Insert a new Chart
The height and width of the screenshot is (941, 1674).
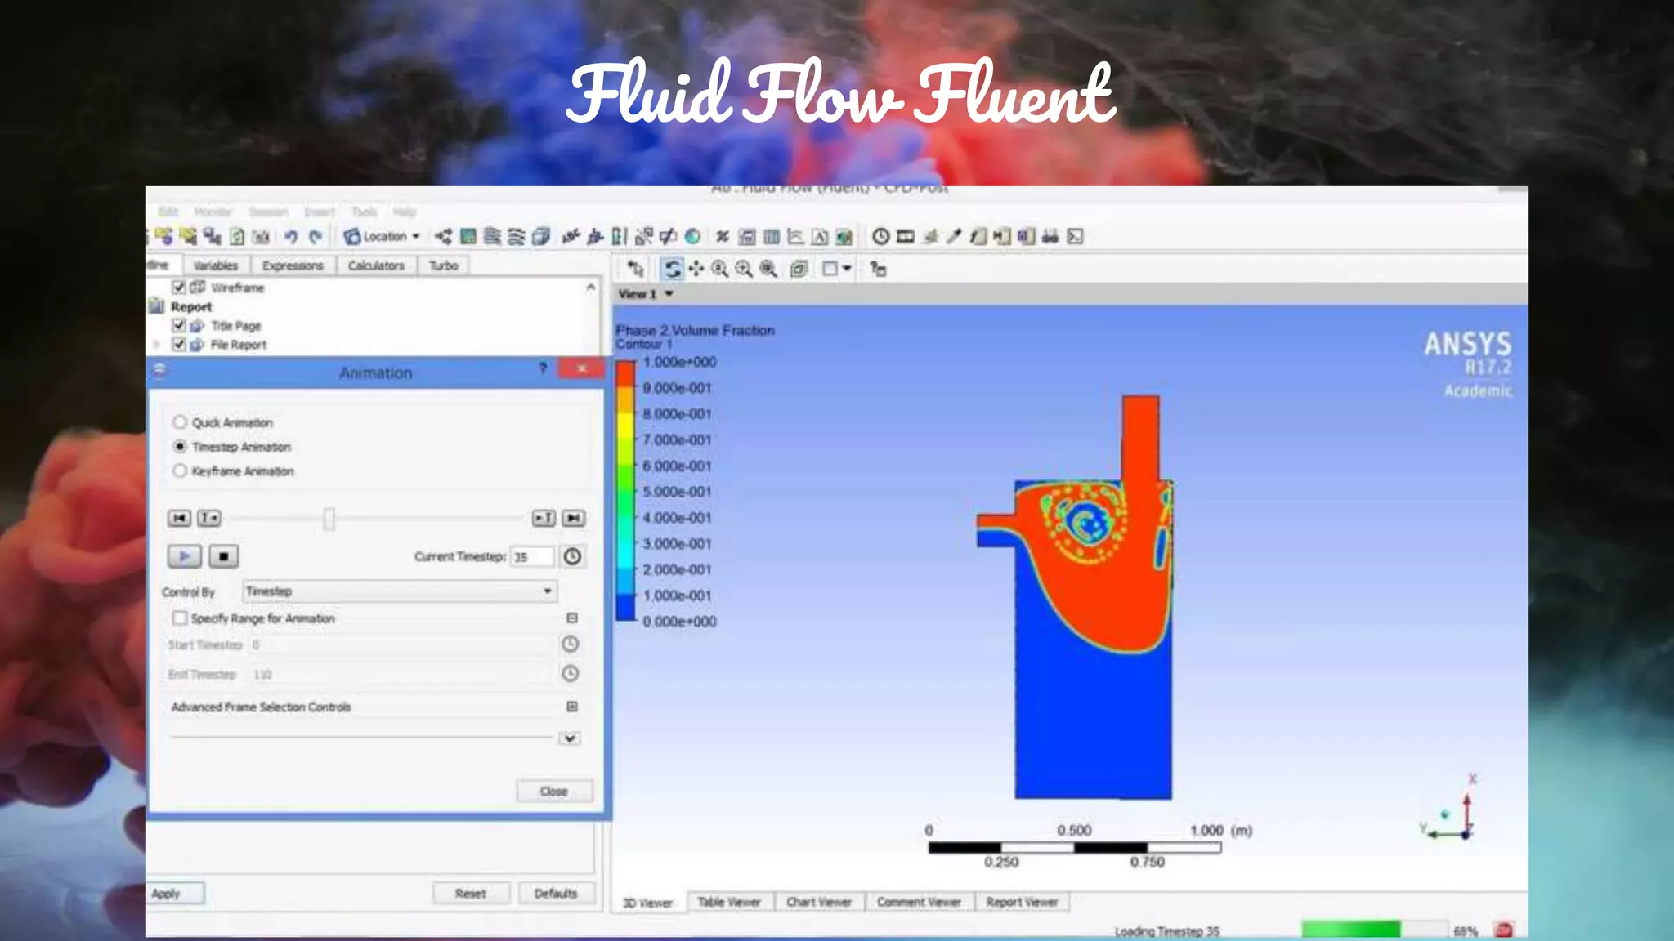click(795, 237)
